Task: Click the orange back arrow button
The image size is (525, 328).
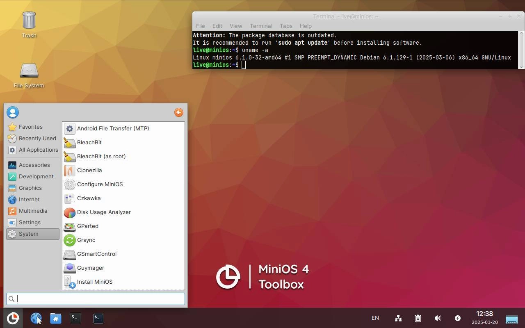Action: point(178,112)
